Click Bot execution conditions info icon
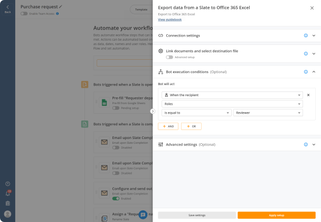 (x=306, y=72)
